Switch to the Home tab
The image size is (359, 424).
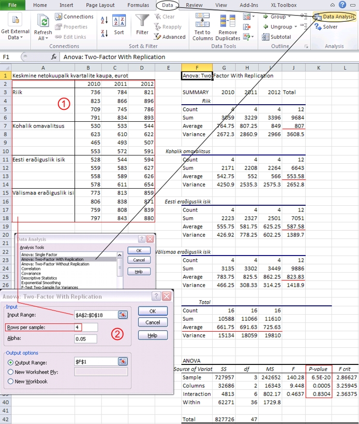(40, 5)
